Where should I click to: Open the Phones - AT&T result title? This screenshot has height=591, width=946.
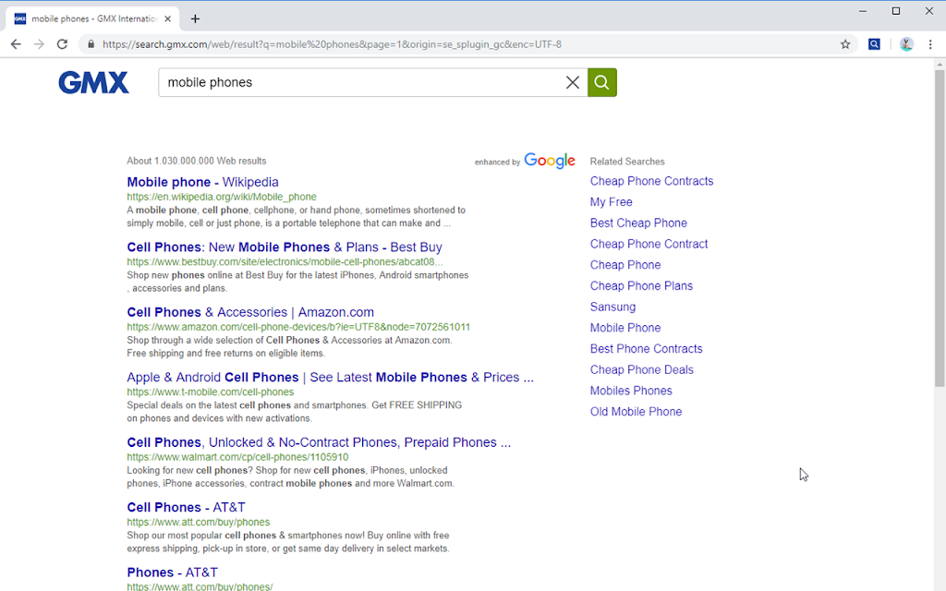pos(172,573)
